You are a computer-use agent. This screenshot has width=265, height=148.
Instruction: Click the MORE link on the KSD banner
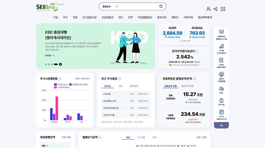click(50, 55)
